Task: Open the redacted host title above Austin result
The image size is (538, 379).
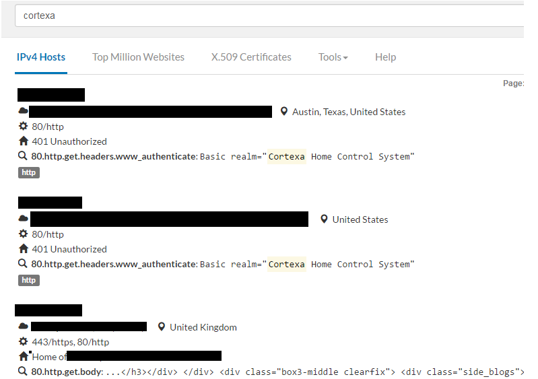Action: coord(51,95)
